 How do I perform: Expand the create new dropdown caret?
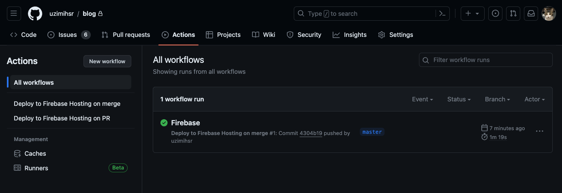coord(477,13)
